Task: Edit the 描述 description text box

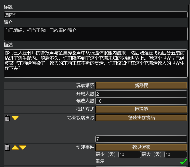Action: pos(95,63)
